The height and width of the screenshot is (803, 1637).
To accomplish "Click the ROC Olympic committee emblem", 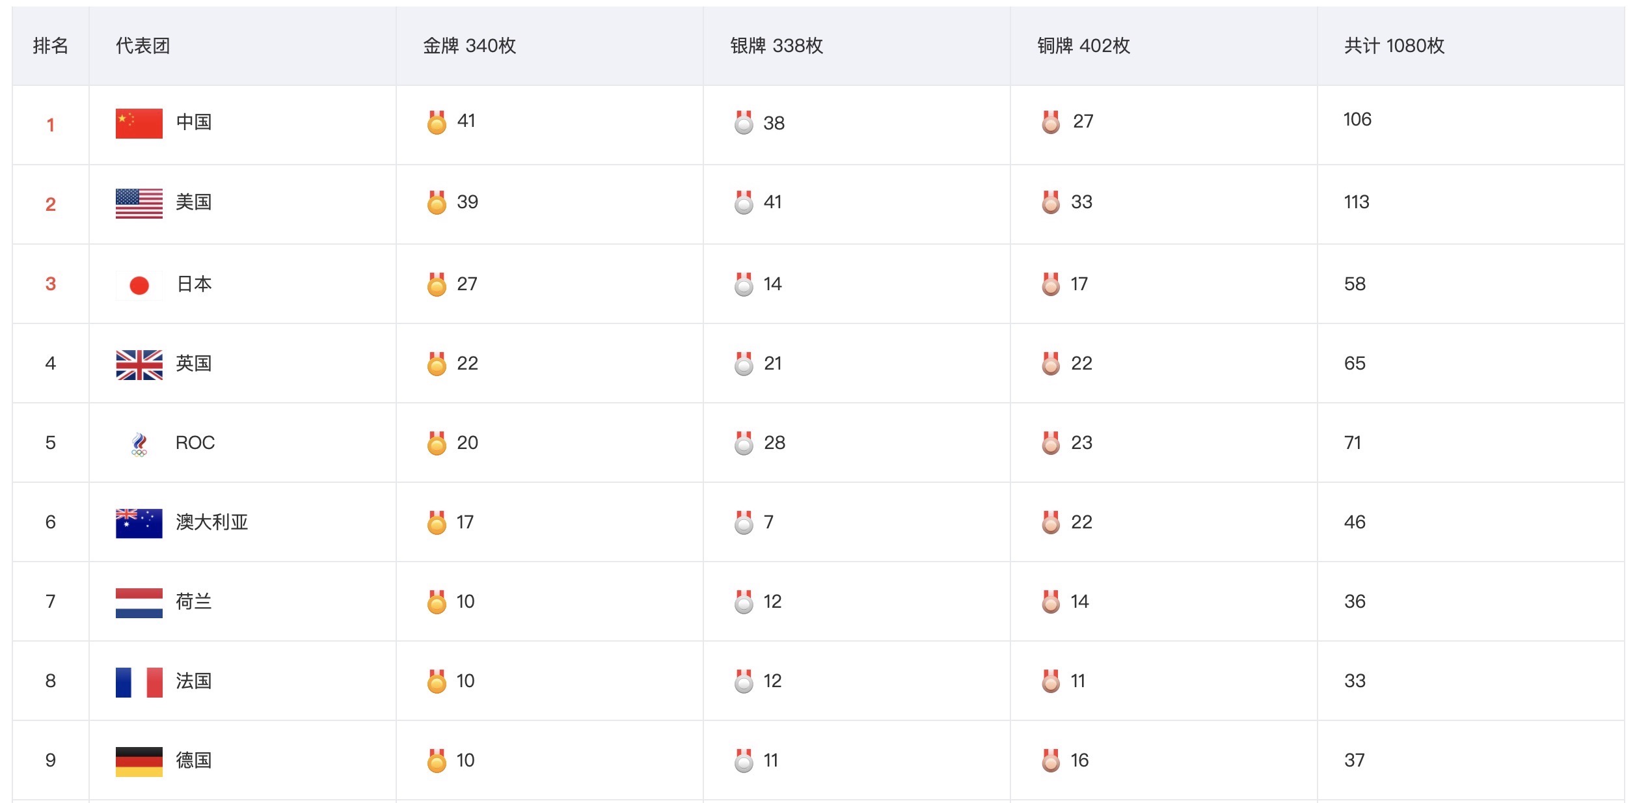I will [139, 444].
